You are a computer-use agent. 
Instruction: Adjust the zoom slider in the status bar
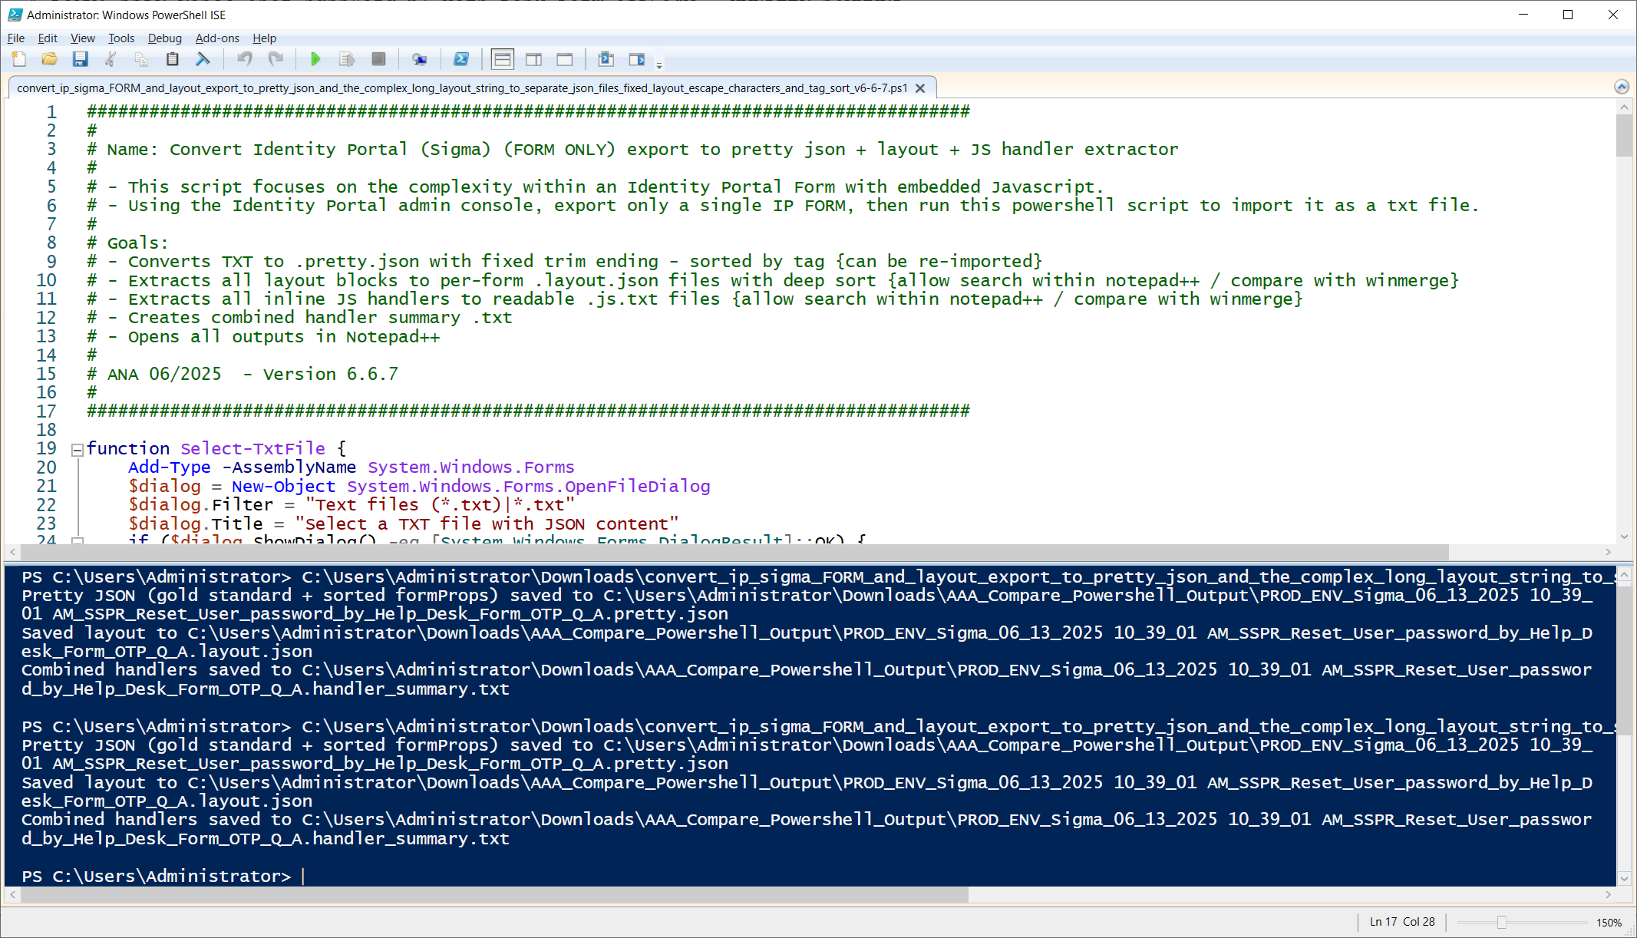[x=1501, y=922]
